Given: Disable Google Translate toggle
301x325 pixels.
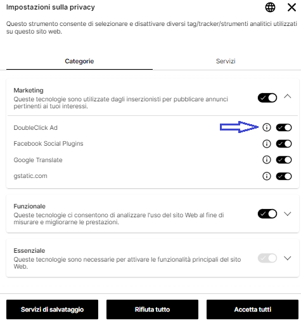Looking at the screenshot, I should coord(284,160).
